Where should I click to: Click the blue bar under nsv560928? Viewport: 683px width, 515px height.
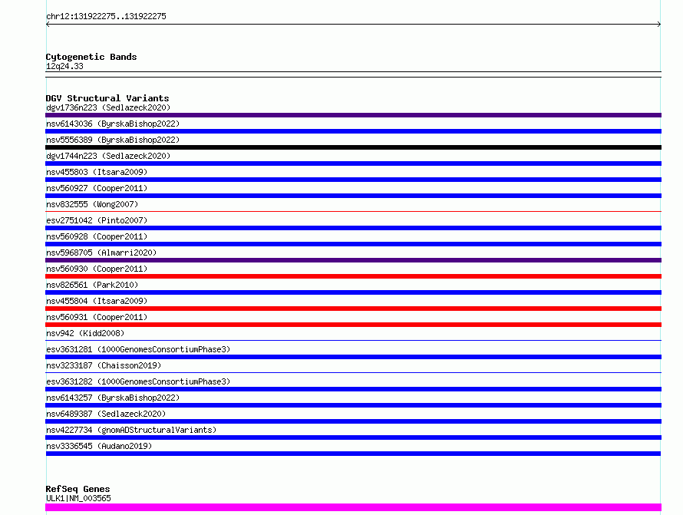pos(353,244)
